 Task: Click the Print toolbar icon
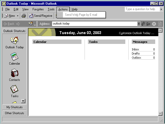(x=24, y=16)
